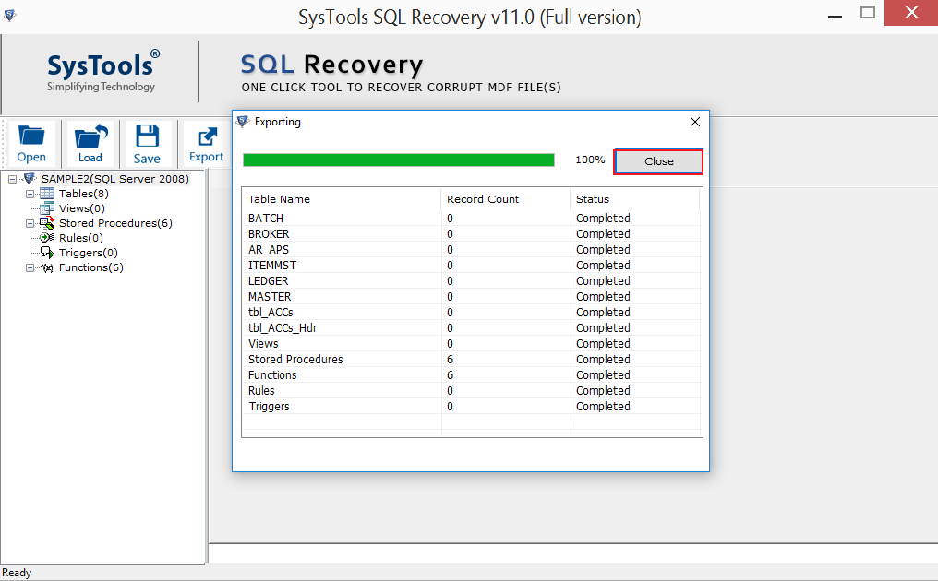
Task: Click the Triggers icon in tree
Action: tap(47, 253)
